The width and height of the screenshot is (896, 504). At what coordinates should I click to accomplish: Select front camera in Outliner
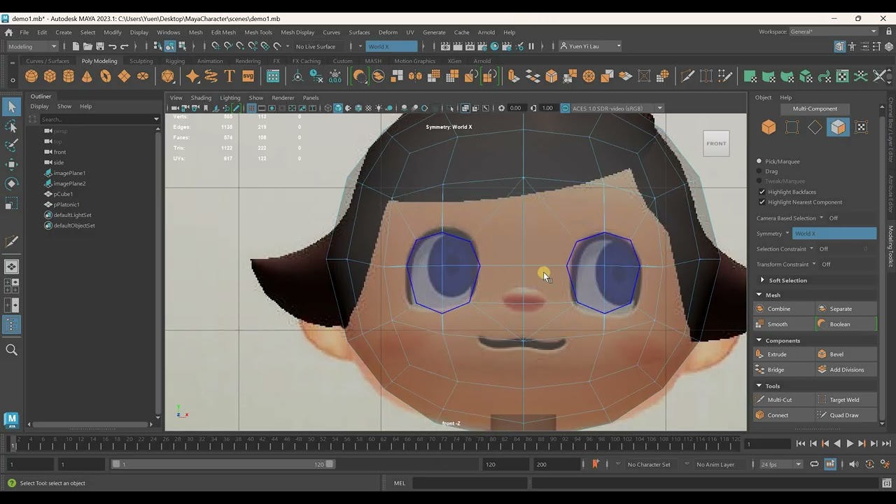(x=59, y=152)
